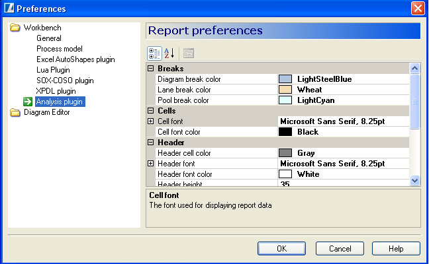Click the property grid scroll up arrow
Viewport: 429px width, 264px height.
click(x=415, y=68)
